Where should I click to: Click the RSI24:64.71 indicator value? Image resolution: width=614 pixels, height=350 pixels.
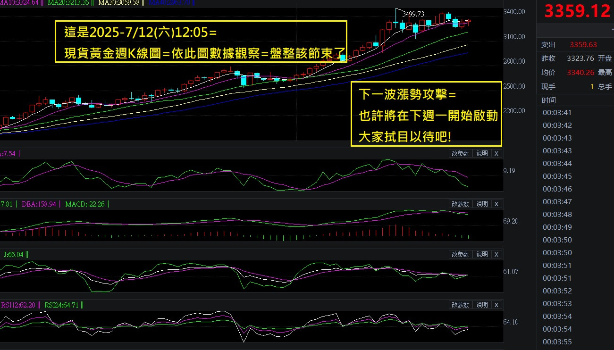tap(61, 305)
